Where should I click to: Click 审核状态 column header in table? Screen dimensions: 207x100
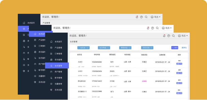click(144, 55)
